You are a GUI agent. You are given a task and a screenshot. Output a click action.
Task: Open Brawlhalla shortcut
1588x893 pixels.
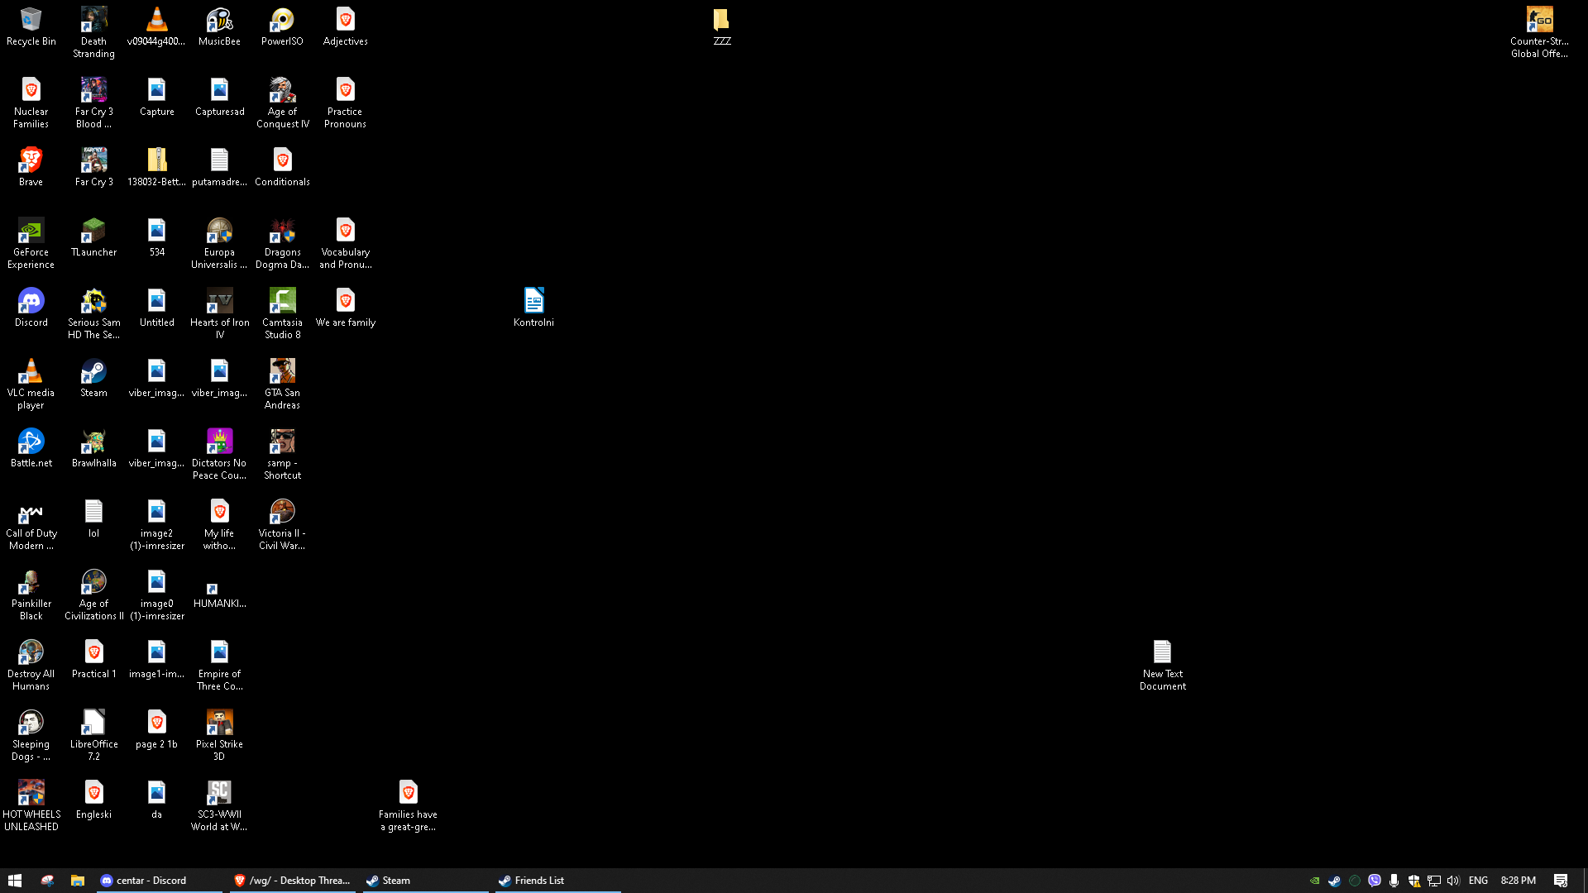93,448
